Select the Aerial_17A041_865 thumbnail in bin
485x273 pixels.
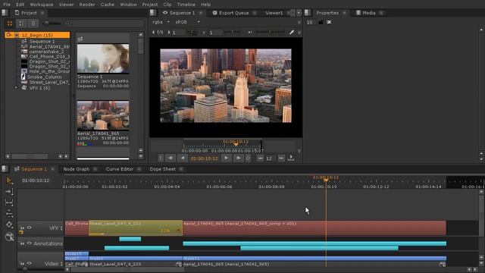[103, 115]
